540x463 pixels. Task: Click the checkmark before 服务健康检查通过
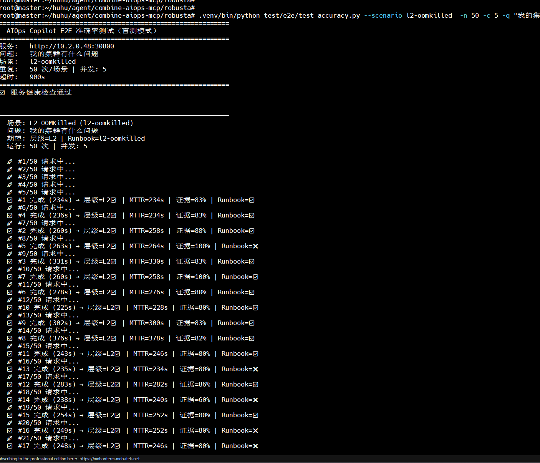pos(2,93)
